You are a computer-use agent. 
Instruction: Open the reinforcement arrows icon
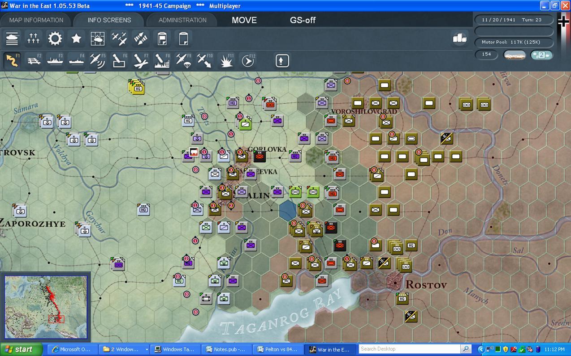(x=141, y=39)
